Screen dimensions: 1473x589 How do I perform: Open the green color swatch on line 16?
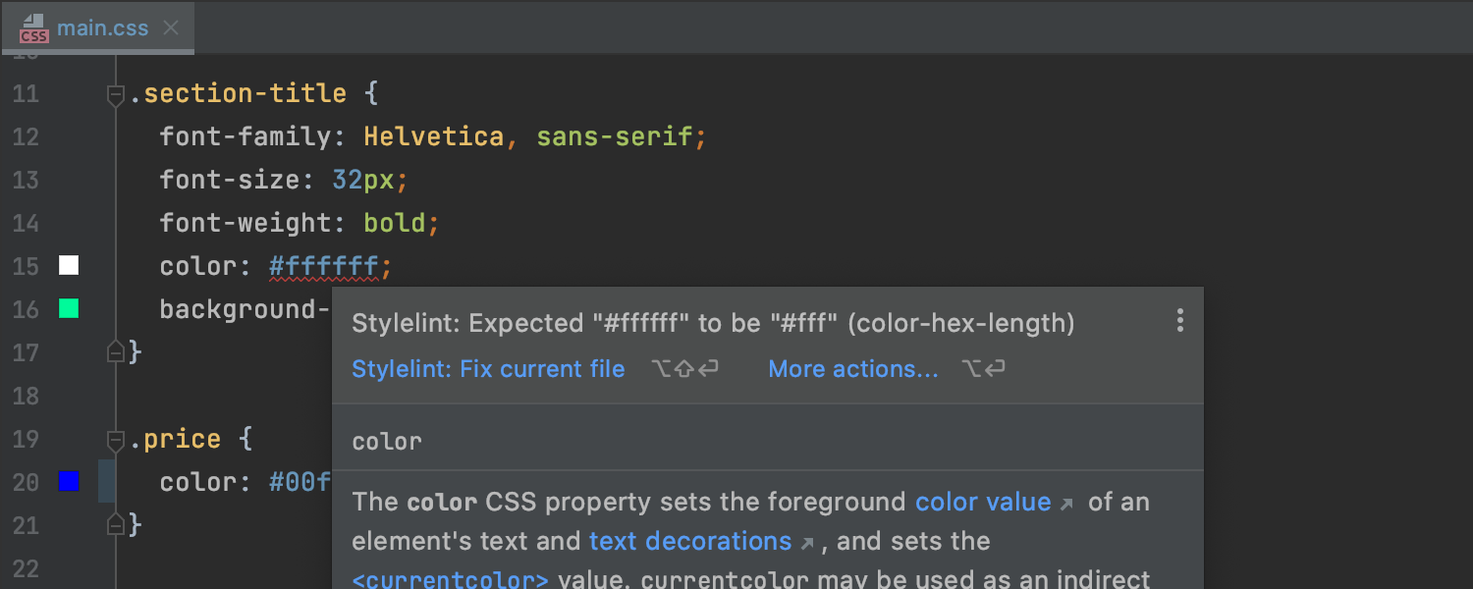69,309
